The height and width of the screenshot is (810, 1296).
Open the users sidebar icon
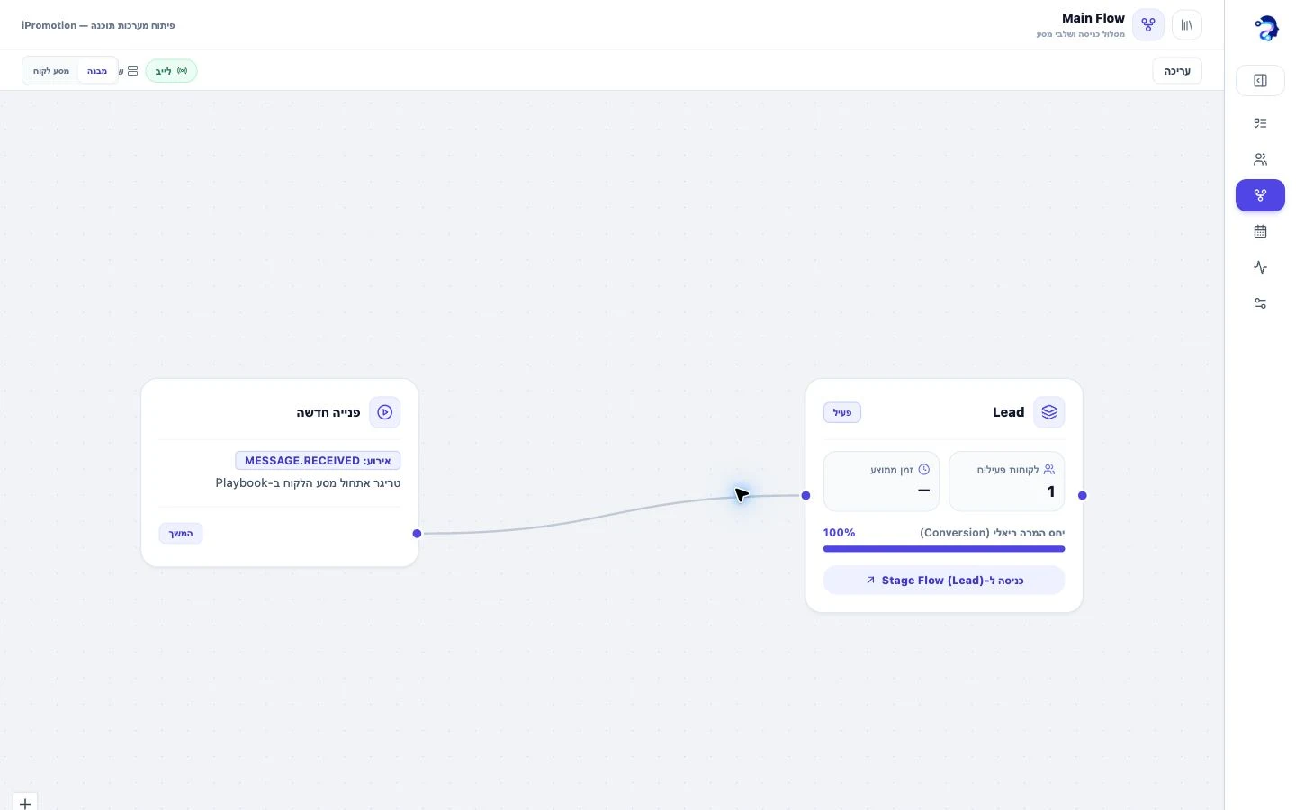click(x=1260, y=159)
